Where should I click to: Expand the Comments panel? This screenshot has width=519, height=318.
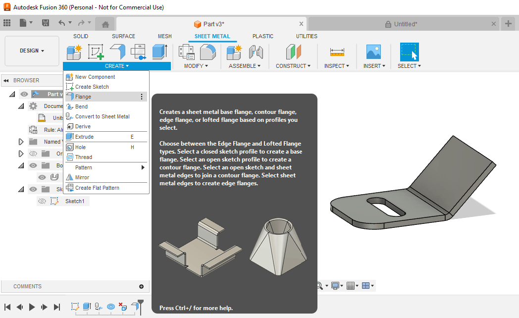point(142,286)
